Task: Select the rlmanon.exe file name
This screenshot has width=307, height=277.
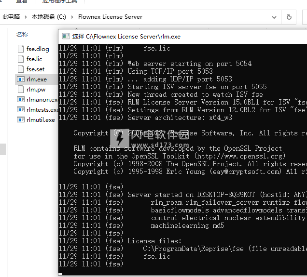Action: click(x=42, y=100)
